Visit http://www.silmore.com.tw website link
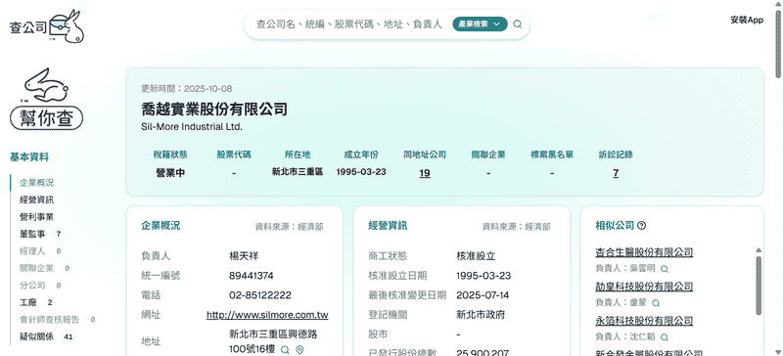The width and height of the screenshot is (783, 356). 267,315
